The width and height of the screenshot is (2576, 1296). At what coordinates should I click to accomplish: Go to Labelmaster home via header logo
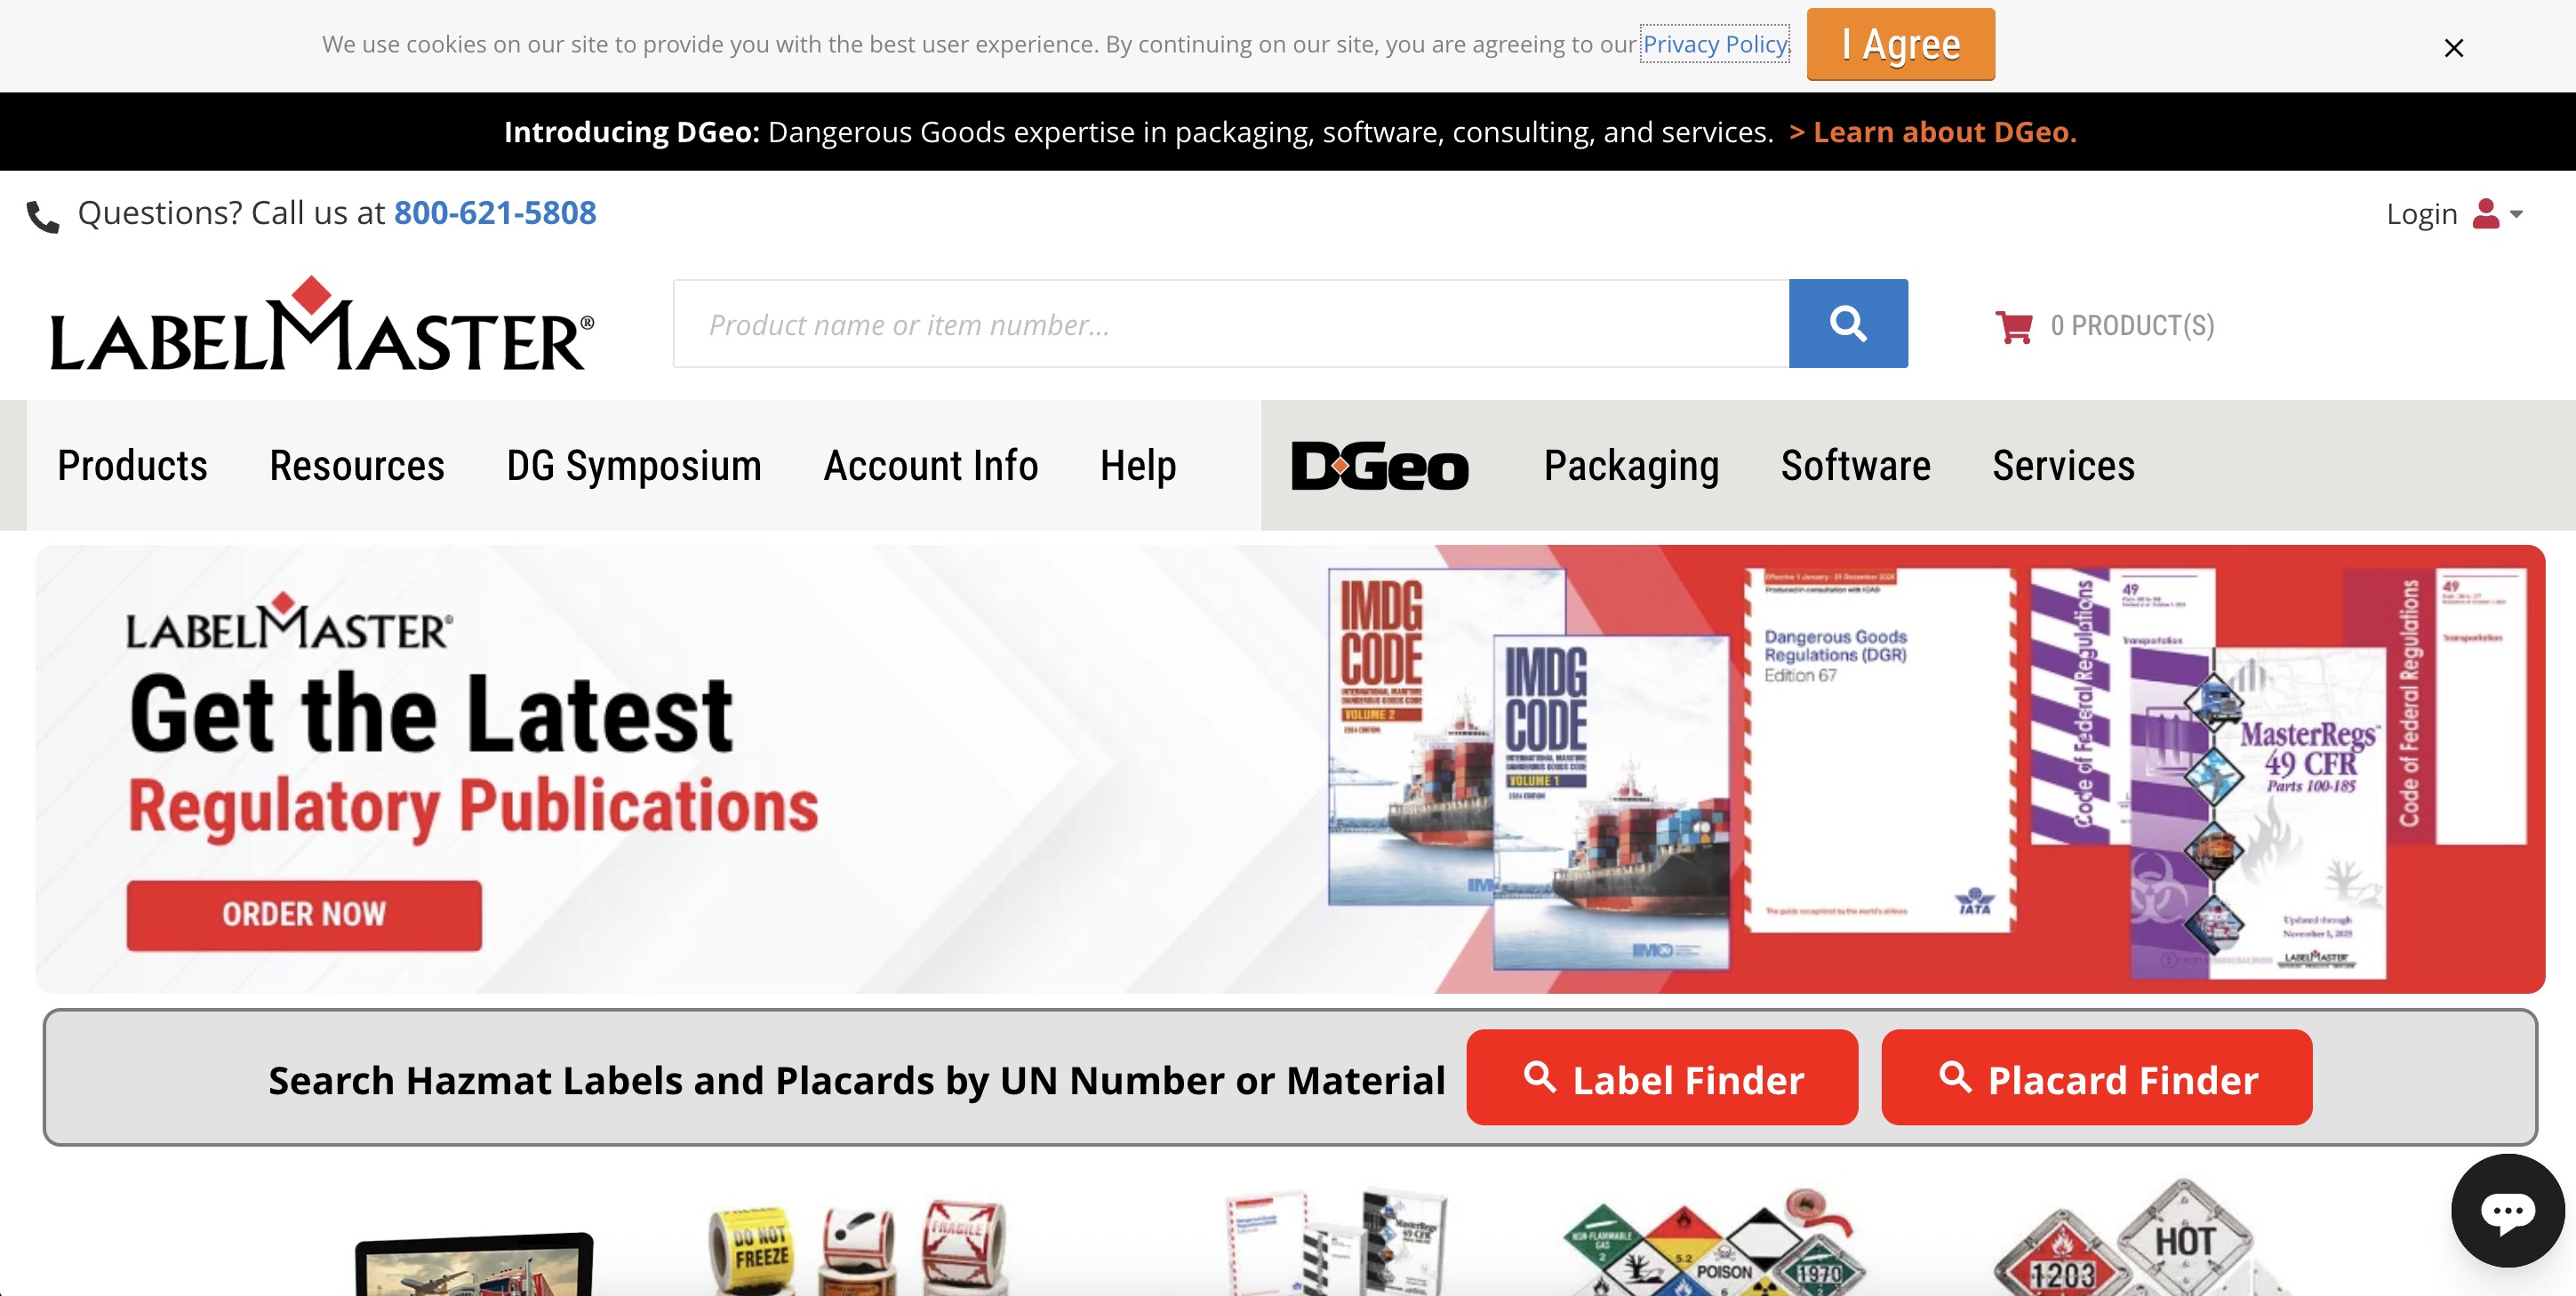pos(322,323)
